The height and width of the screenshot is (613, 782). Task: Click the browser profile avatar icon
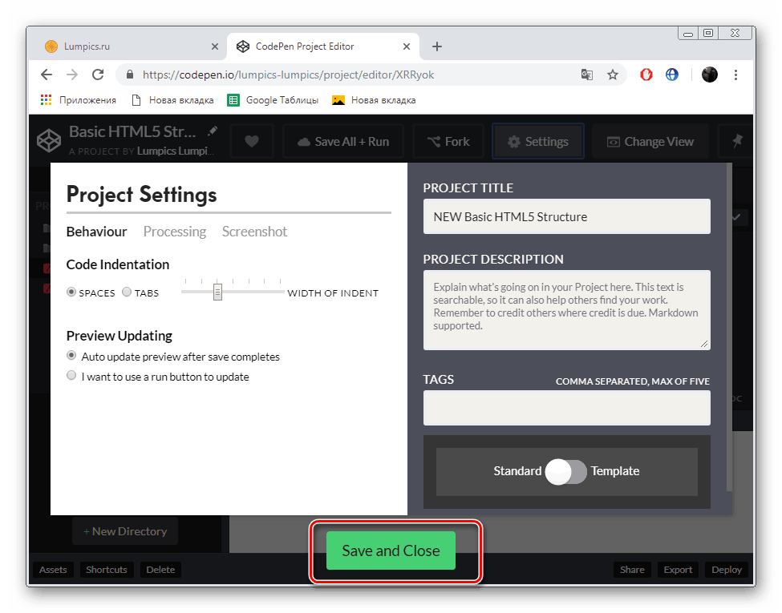coord(709,74)
